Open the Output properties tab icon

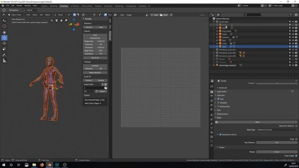click(x=212, y=96)
